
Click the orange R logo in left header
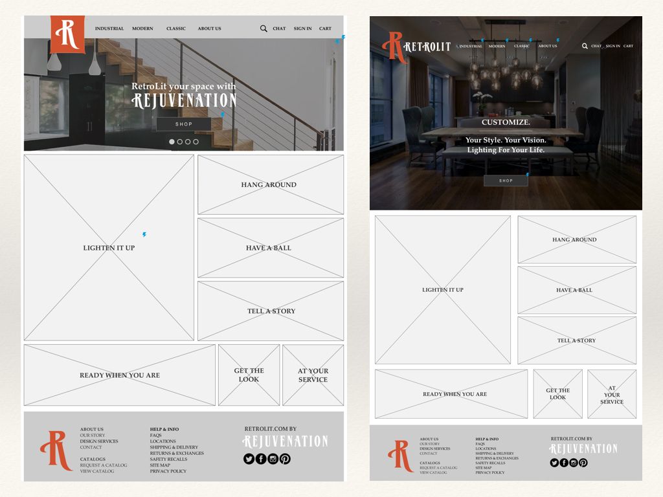[x=67, y=34]
